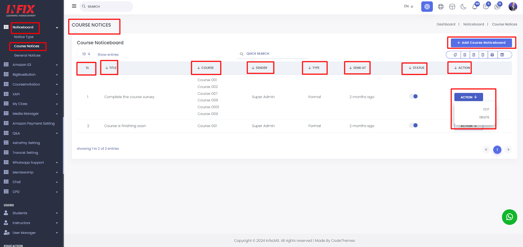The width and height of the screenshot is (523, 247).
Task: Go to pagination page 1
Action: [x=497, y=150]
